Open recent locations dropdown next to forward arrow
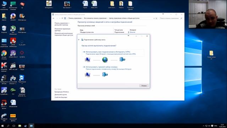Screen dimensions: 227x128 point(60,18)
